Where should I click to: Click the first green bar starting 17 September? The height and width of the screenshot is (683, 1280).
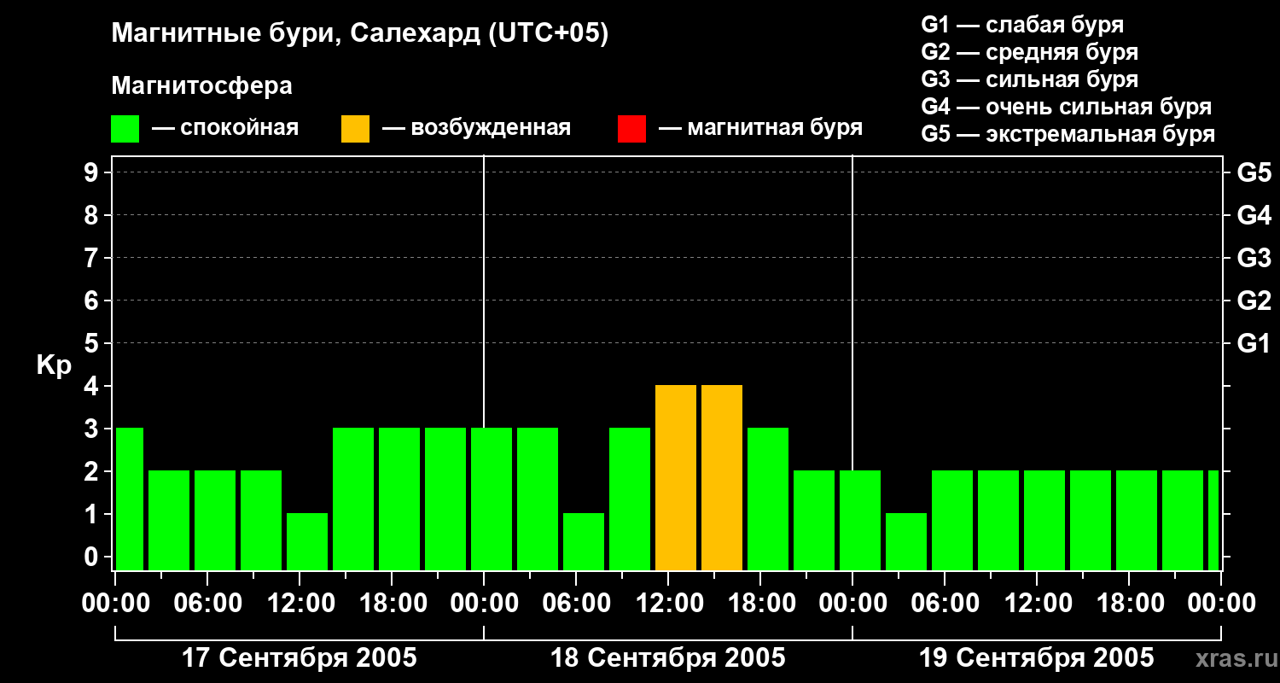[x=130, y=499]
